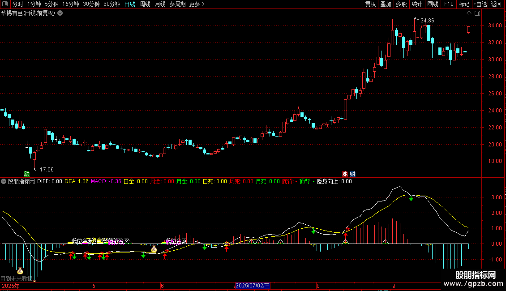Click the 用到未来数据 notice text
Viewport: 506px width, 291px height.
[16, 278]
